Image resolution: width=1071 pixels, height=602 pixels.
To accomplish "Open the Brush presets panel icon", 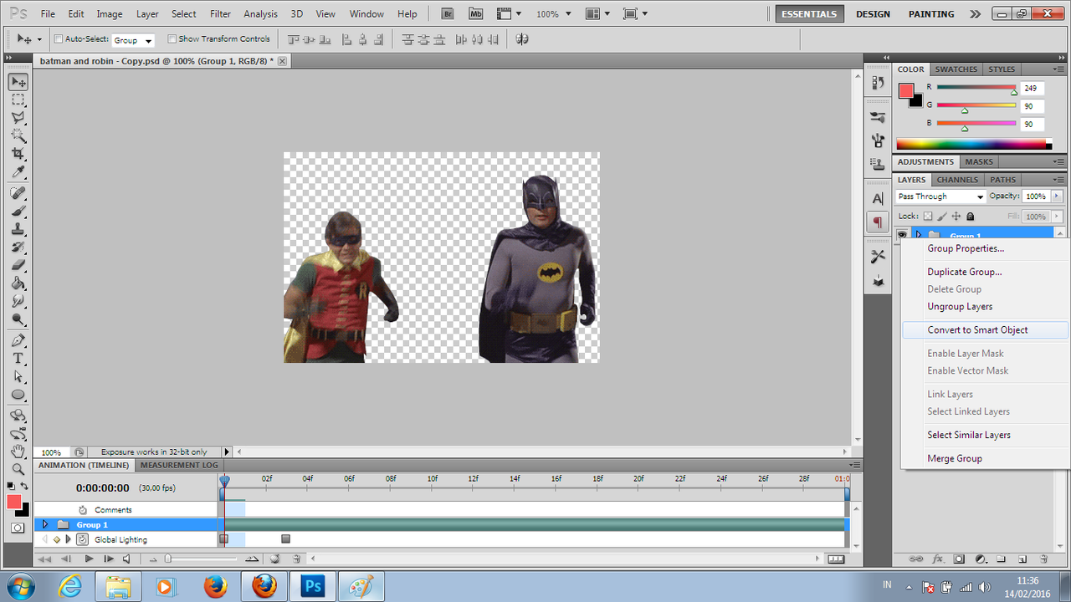I will click(878, 117).
